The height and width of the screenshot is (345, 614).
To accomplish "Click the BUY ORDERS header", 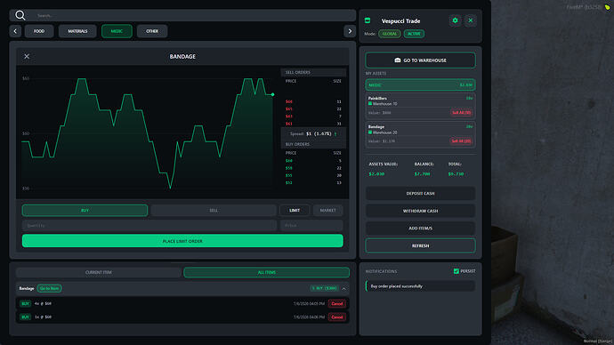I will tap(313, 144).
